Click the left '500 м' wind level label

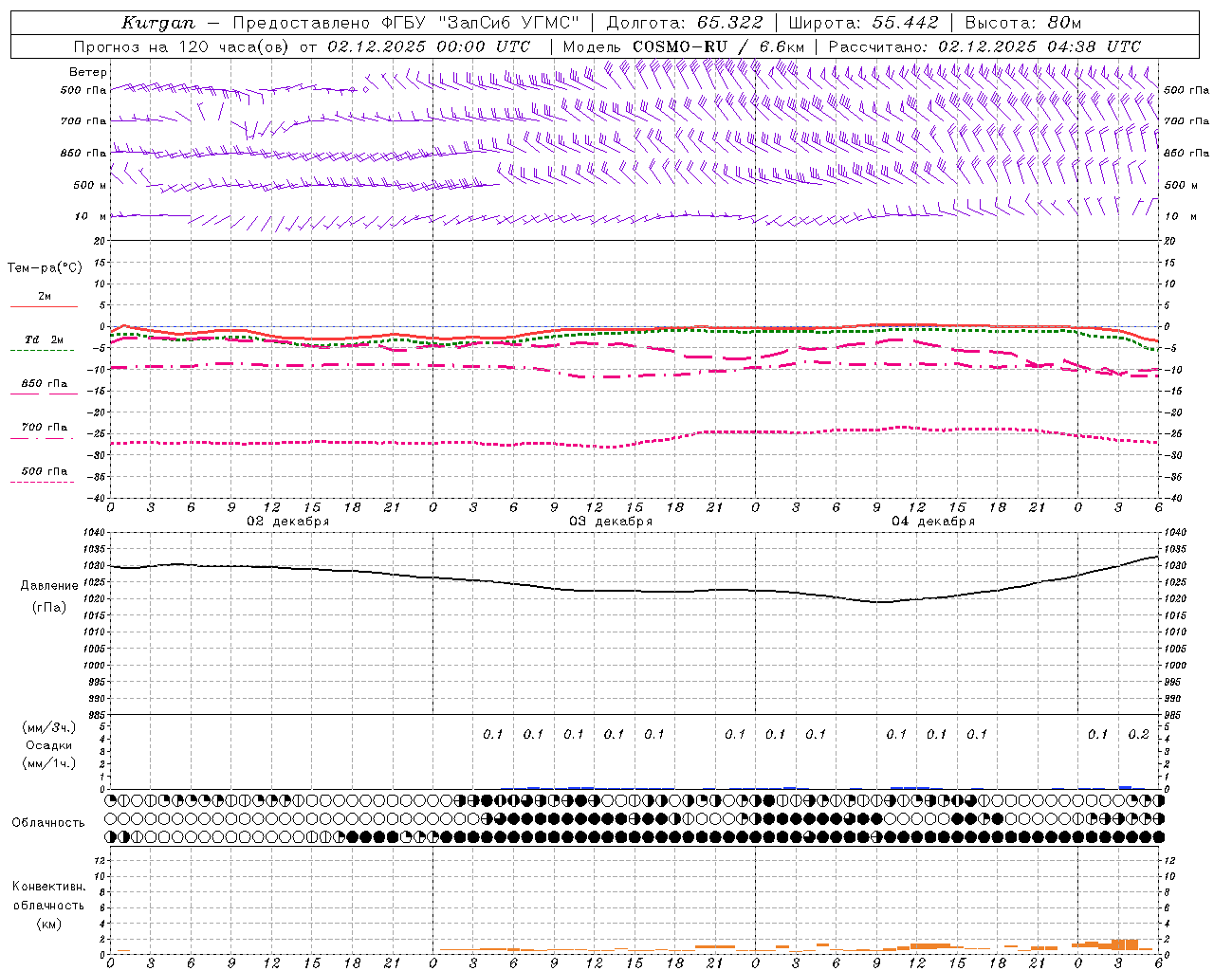pos(90,185)
